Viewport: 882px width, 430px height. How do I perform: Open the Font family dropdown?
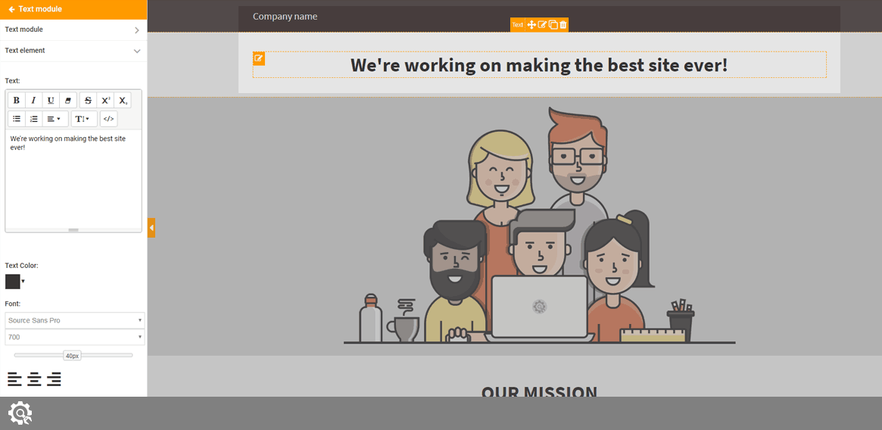click(x=74, y=320)
